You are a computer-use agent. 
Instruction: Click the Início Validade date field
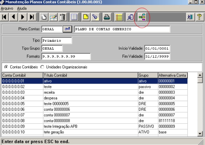157,49
